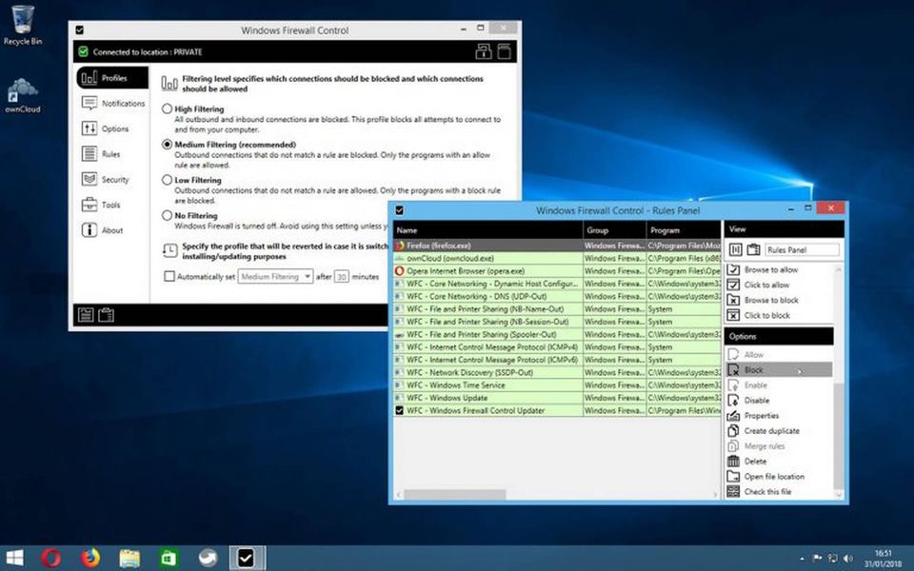Image resolution: width=914 pixels, height=571 pixels.
Task: Switch to the Options section
Action: (x=114, y=128)
